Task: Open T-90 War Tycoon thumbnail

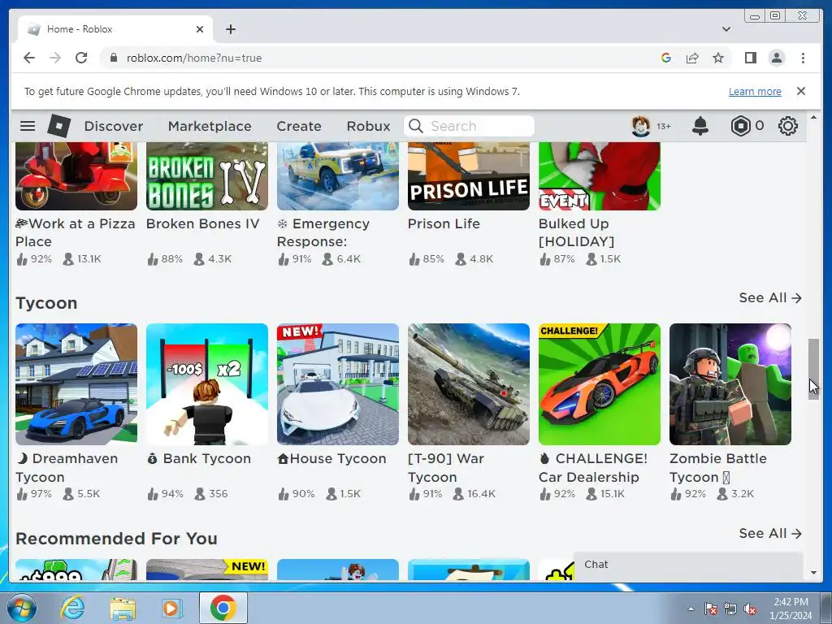Action: [x=469, y=384]
